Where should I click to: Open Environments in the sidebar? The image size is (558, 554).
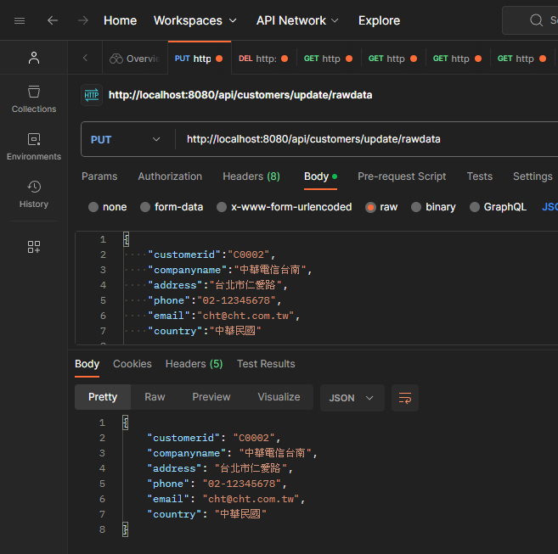point(34,147)
